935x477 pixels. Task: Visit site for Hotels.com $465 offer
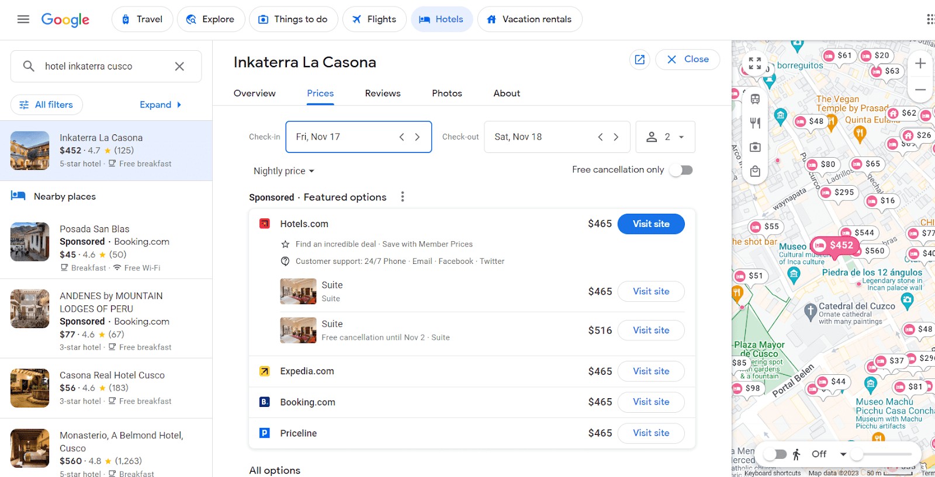coord(651,224)
